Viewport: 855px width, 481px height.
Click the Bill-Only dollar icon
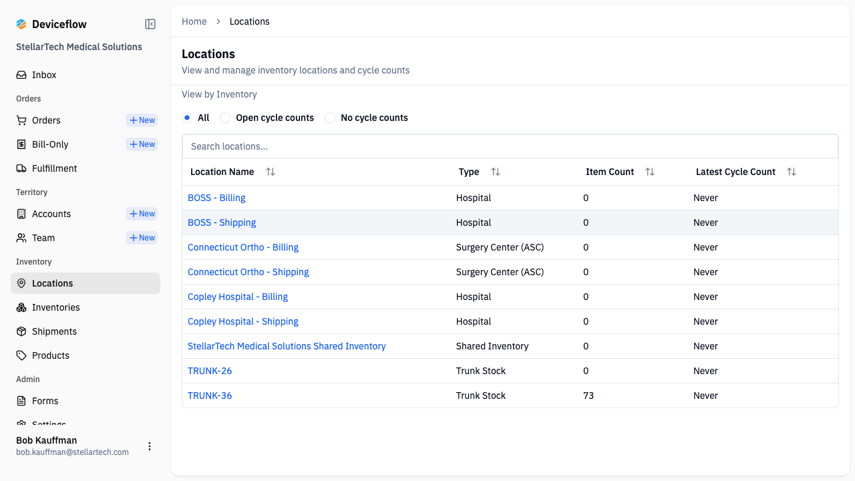21,144
